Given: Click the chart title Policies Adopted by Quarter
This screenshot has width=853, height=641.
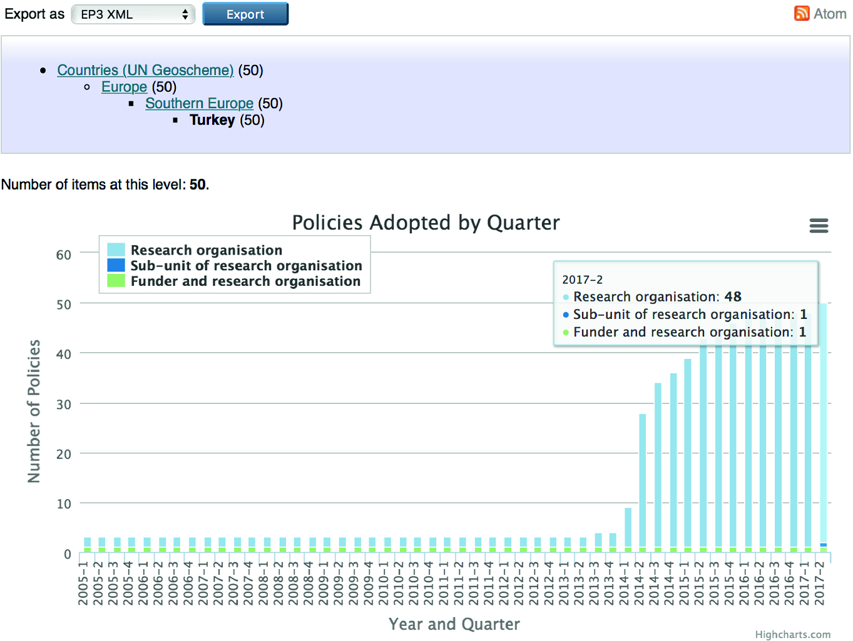Looking at the screenshot, I should [426, 223].
